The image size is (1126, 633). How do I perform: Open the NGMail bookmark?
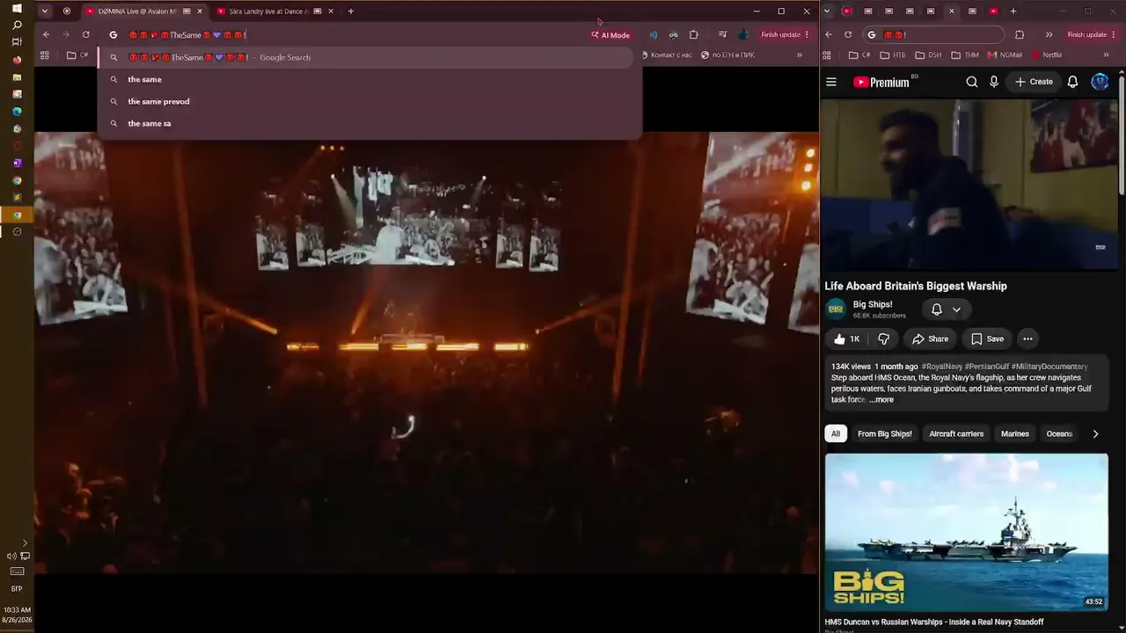(x=1005, y=55)
